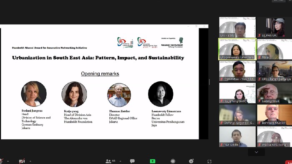The height and width of the screenshot is (164, 292).
Task: Click the Alexander von Humboldt Foundation logo
Action: 172,43
